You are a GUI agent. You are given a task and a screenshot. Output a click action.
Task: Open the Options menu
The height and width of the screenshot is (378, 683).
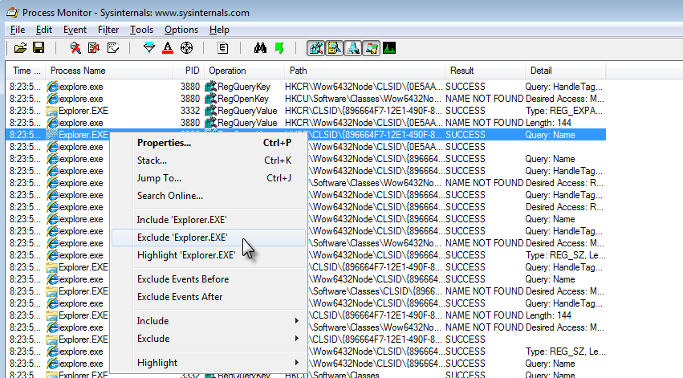[181, 30]
